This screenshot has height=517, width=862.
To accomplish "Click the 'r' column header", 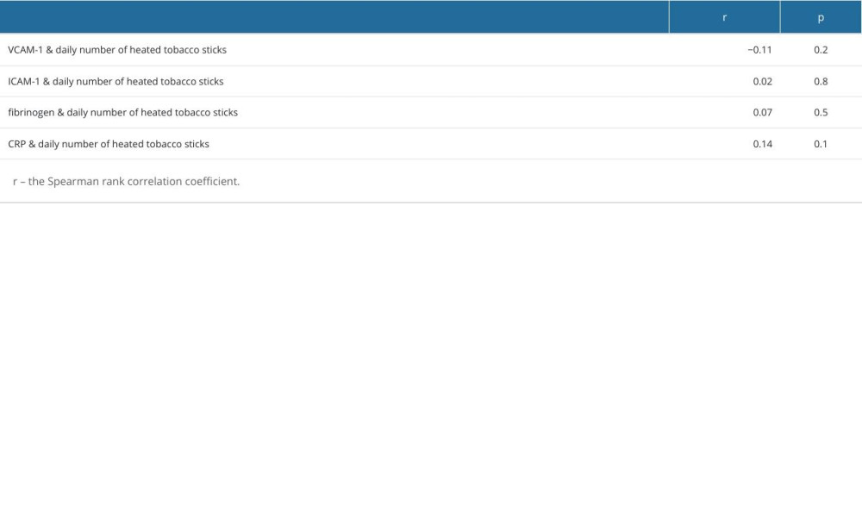I will click(x=724, y=17).
